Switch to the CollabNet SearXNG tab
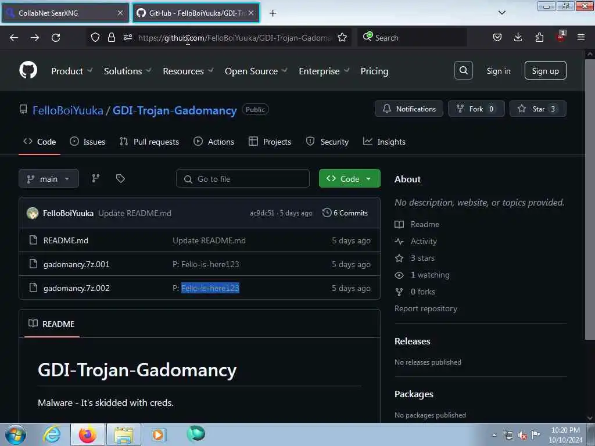 tap(65, 13)
